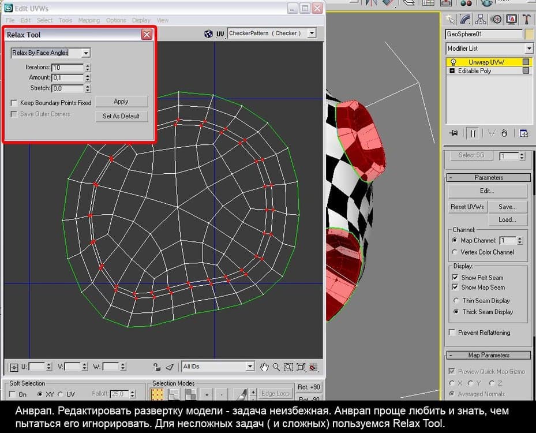This screenshot has height=433, width=536.
Task: Open the Hierarchy command panel tab
Action: (481, 19)
